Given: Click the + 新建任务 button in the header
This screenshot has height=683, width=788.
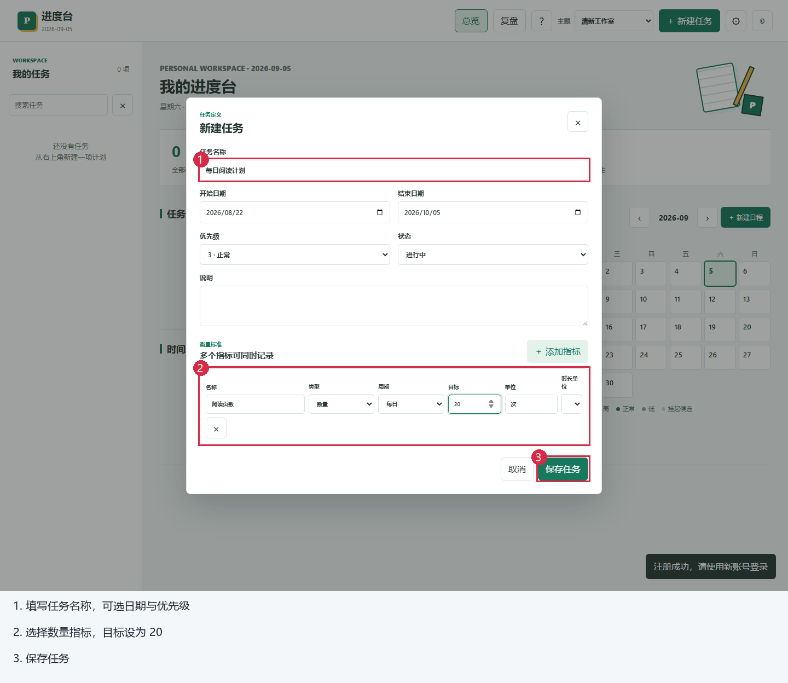Looking at the screenshot, I should pyautogui.click(x=690, y=21).
